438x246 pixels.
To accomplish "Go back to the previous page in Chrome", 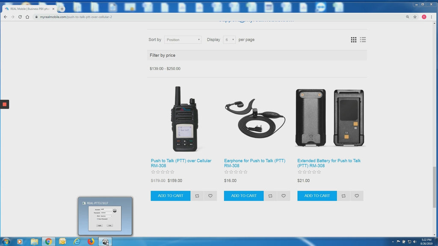I will point(6,17).
